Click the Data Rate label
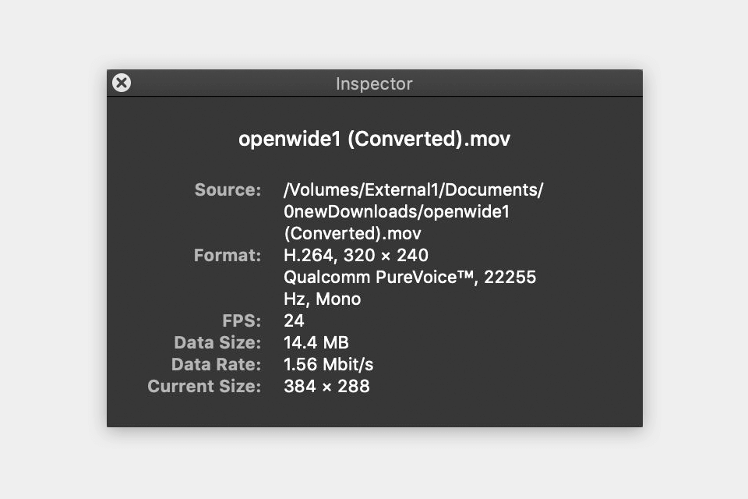 point(216,364)
